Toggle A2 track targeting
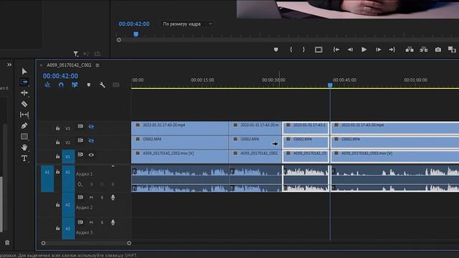This screenshot has height=258, width=459. (68, 205)
